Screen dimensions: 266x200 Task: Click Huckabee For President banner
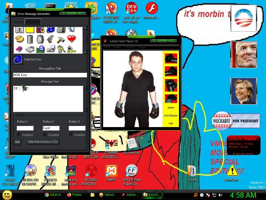[x=236, y=121]
